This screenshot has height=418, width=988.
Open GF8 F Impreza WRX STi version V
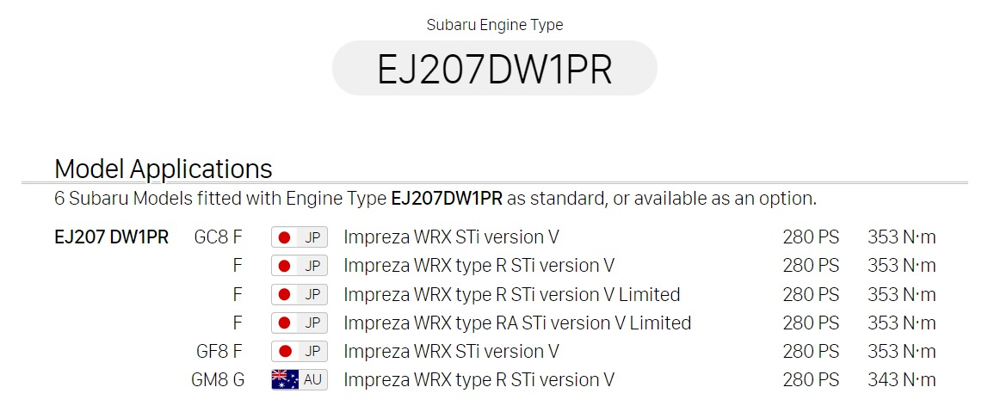coord(451,351)
